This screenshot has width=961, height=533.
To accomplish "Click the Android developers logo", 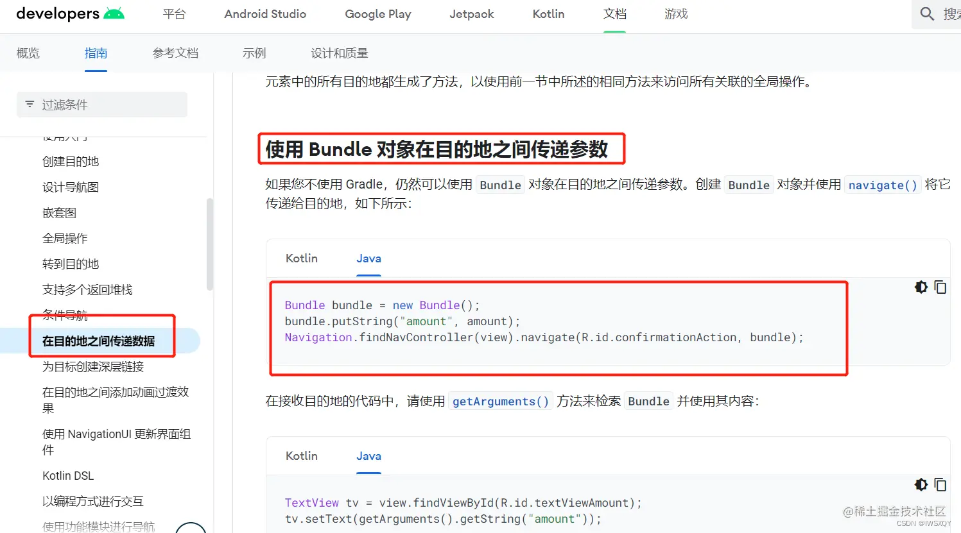I will pos(70,13).
